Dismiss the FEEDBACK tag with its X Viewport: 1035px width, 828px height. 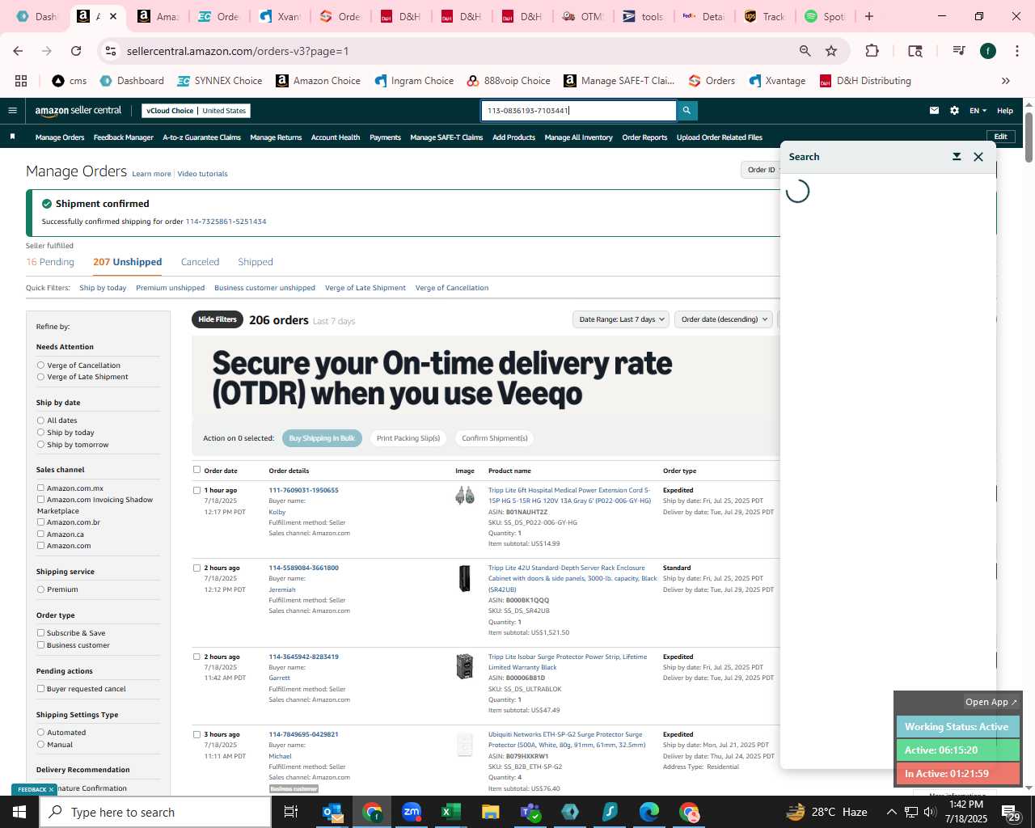click(x=51, y=789)
